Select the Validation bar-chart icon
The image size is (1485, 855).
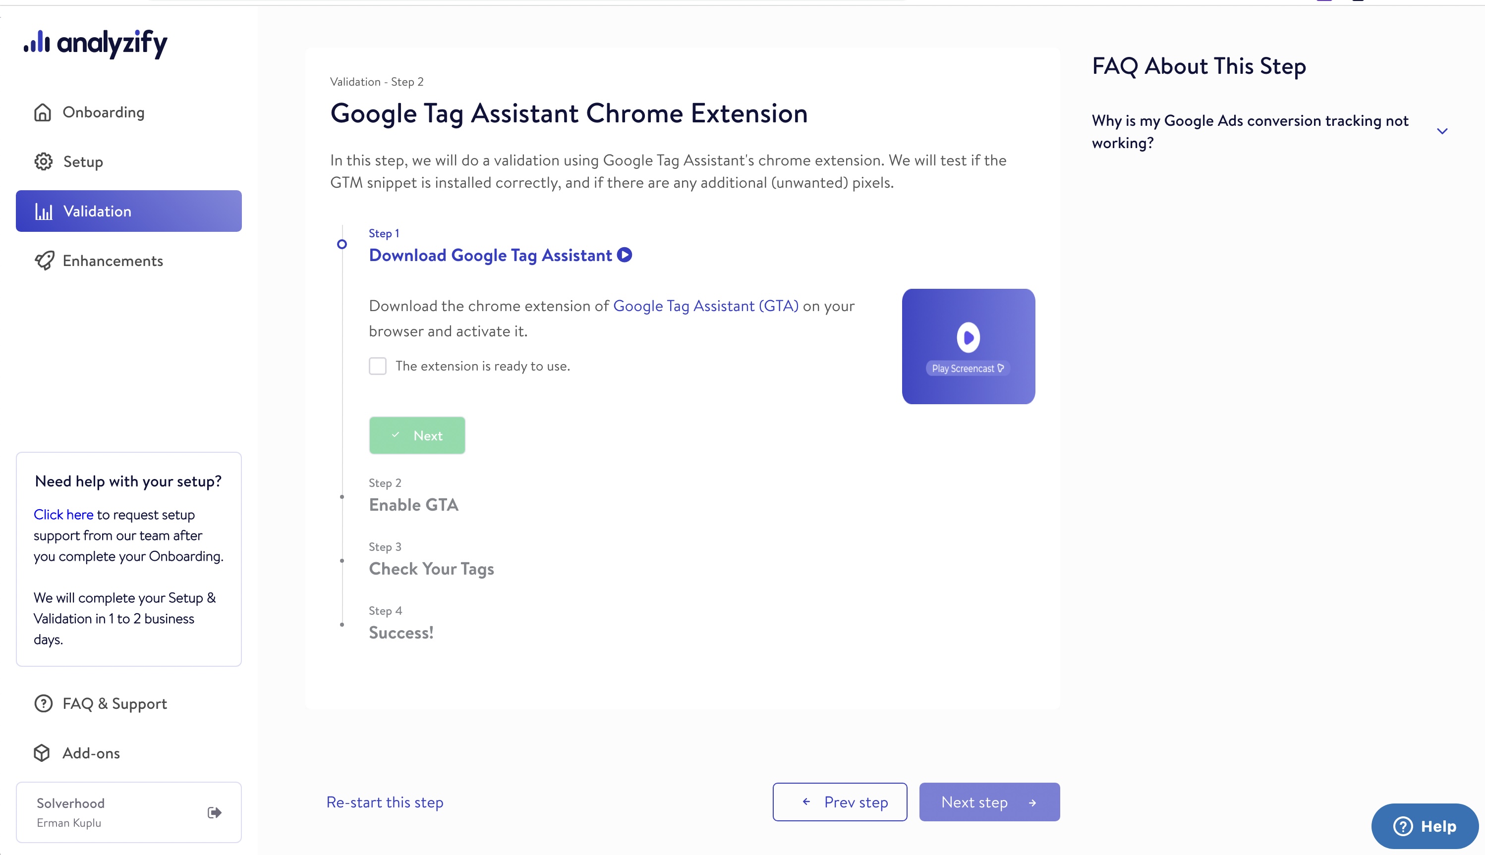coord(44,211)
